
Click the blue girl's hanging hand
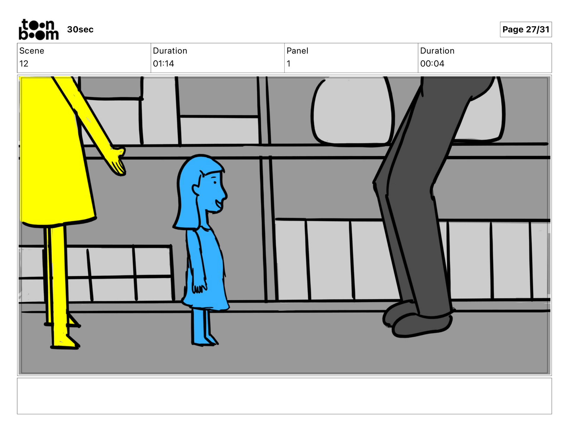point(199,288)
